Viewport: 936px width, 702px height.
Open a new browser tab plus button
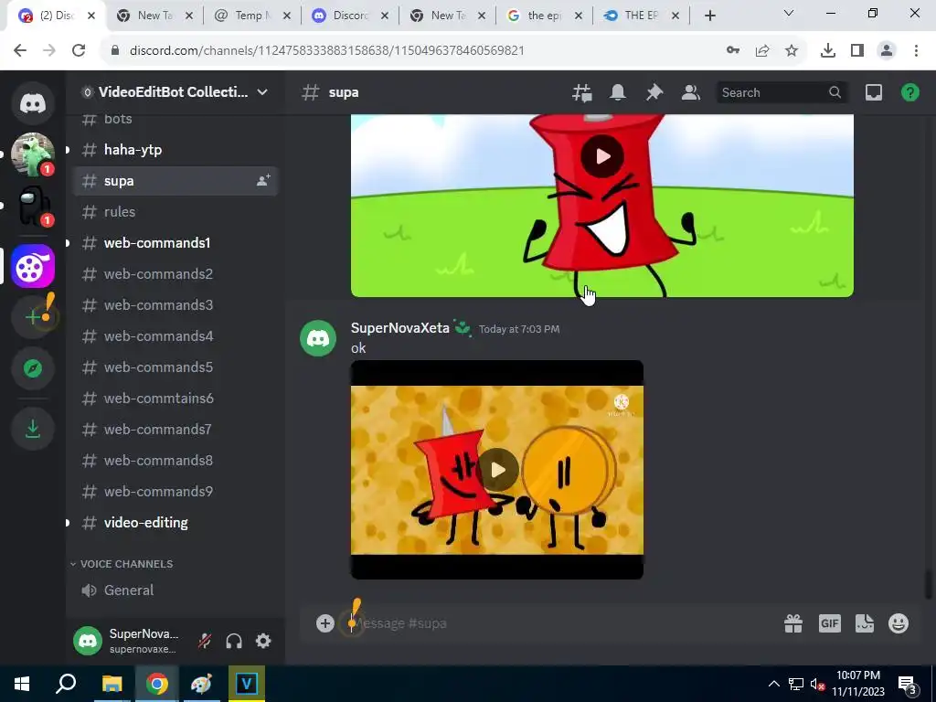pos(709,16)
